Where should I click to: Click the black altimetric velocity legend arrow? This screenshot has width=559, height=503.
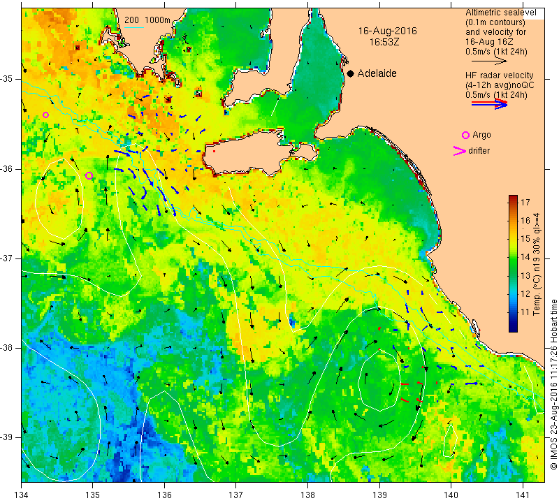489,61
